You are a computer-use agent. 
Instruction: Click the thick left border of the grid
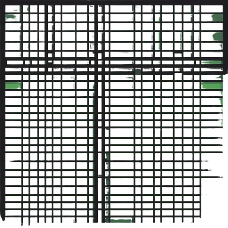point(2,111)
